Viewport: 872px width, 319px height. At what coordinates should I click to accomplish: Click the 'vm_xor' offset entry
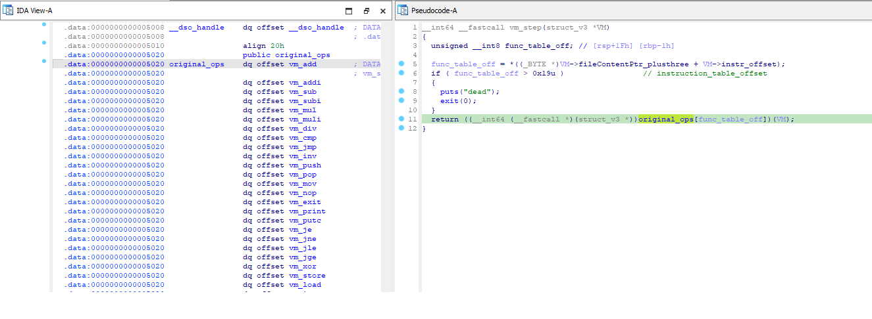pos(303,266)
